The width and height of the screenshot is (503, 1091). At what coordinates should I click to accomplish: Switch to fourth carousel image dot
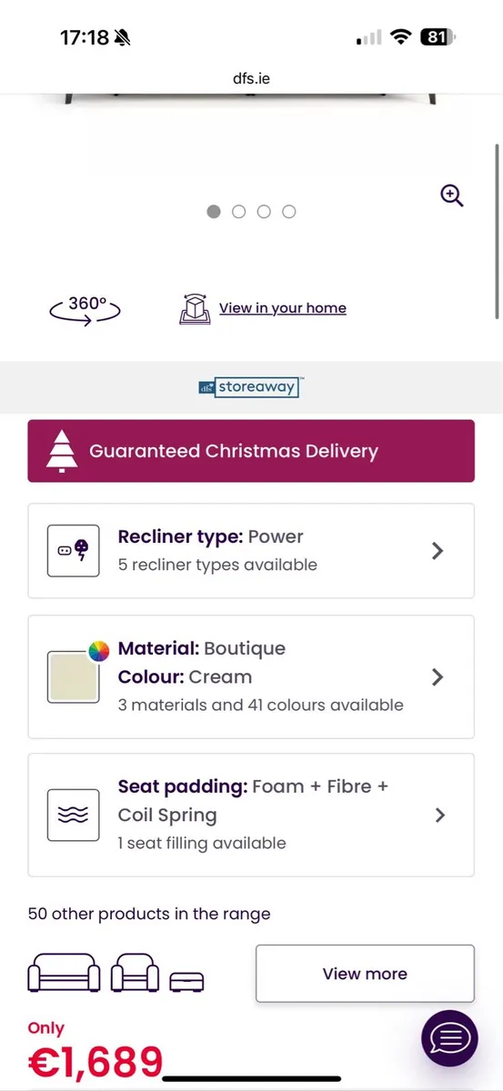click(289, 212)
